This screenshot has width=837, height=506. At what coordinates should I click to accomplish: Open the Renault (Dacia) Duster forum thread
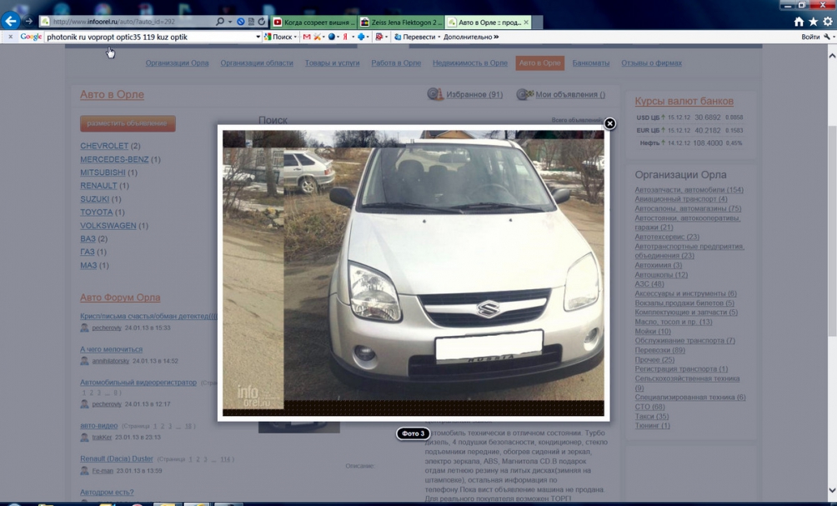pyautogui.click(x=117, y=458)
